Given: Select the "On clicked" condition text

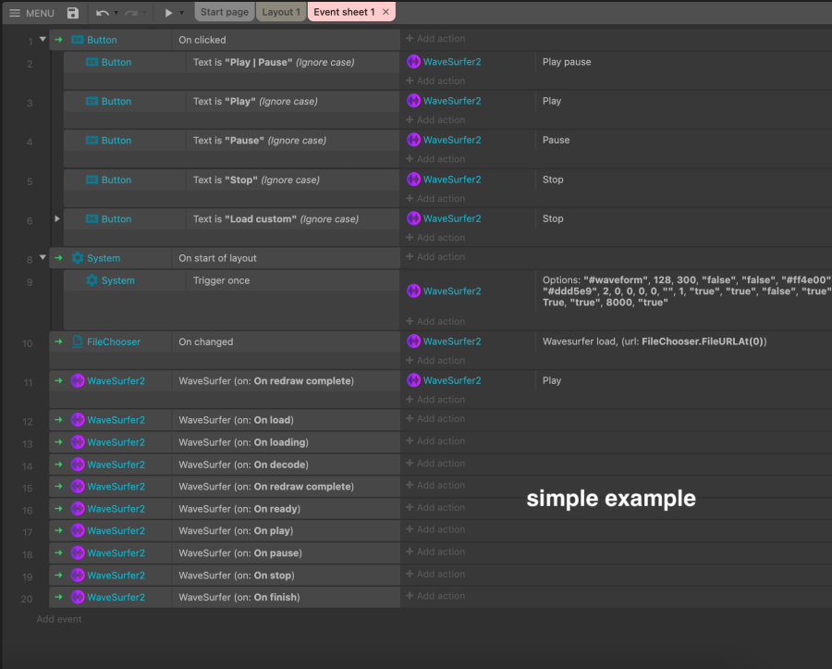Looking at the screenshot, I should [x=202, y=40].
